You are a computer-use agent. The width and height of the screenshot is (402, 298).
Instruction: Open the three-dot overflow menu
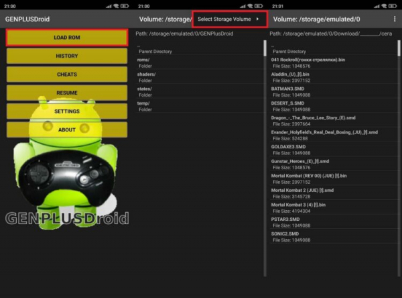click(395, 19)
